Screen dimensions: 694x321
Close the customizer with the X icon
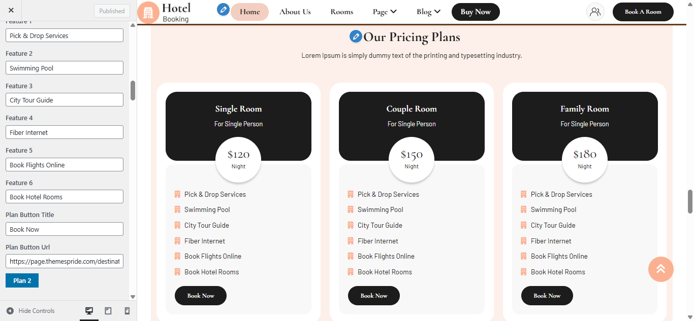click(11, 10)
